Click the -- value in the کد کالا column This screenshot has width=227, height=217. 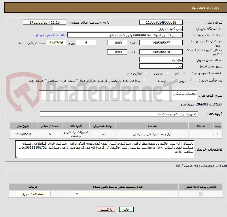(x=201, y=134)
